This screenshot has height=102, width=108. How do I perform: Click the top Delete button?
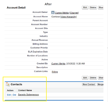click(x=93, y=8)
